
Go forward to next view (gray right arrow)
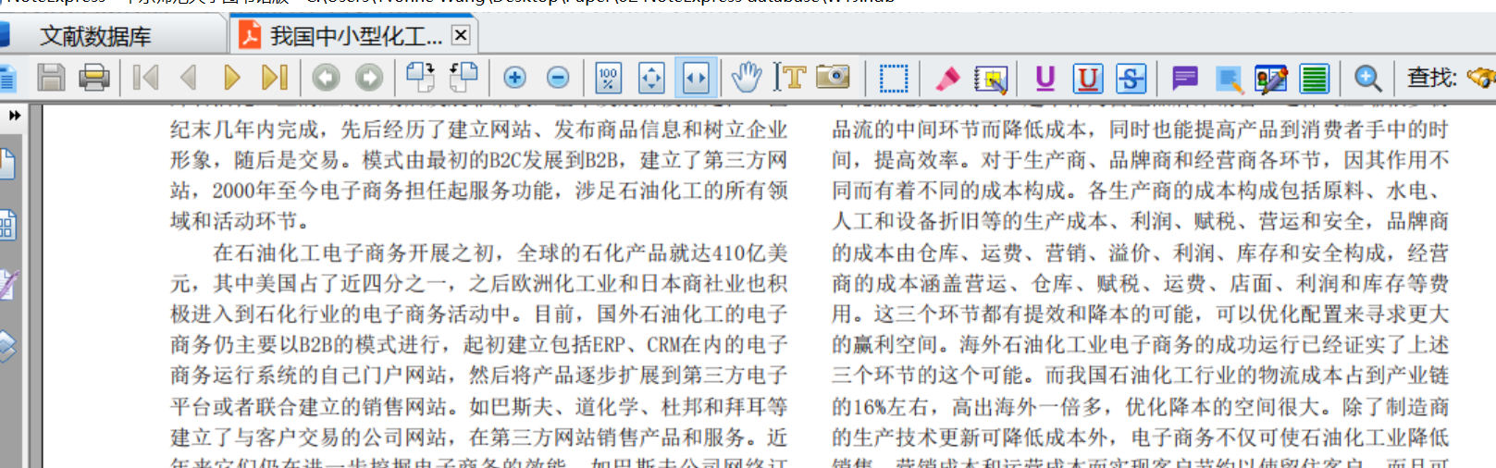369,78
